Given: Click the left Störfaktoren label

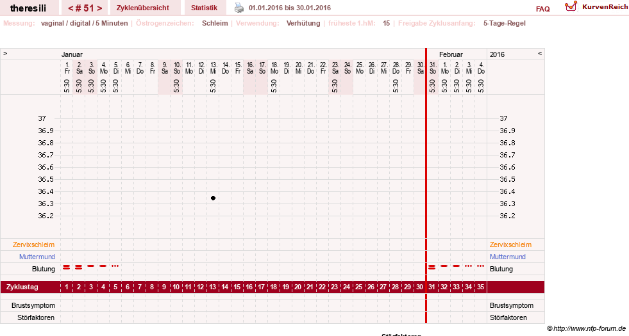Looking at the screenshot, I should click(36, 317).
